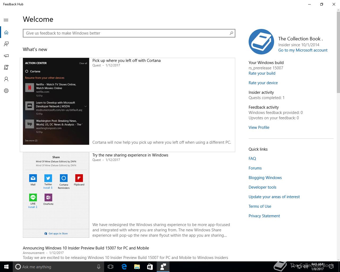Click Feedback Hub taskbar icon
The width and height of the screenshot is (340, 272).
(x=163, y=267)
